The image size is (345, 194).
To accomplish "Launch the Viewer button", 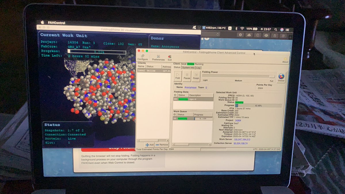I will (x=281, y=77).
